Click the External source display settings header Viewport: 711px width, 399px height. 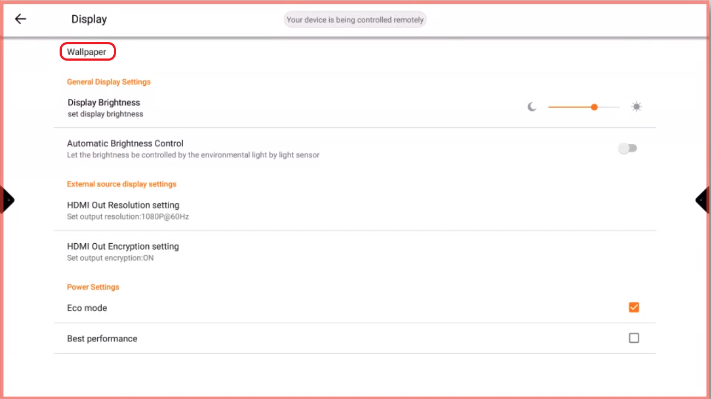(x=121, y=184)
